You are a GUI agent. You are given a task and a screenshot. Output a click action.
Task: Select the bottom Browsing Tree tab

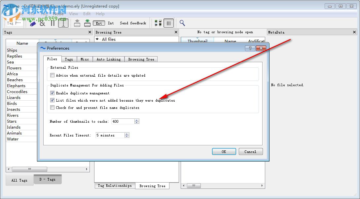coord(153,186)
